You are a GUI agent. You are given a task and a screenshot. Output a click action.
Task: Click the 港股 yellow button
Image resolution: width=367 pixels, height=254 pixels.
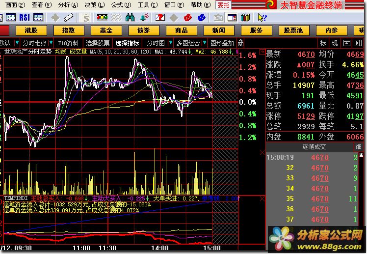point(31,30)
